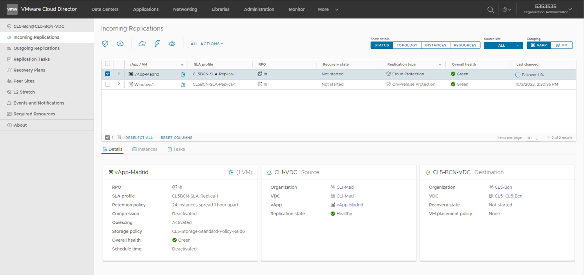The width and height of the screenshot is (584, 275).
Task: Switch show details to RESOURCES
Action: [465, 45]
